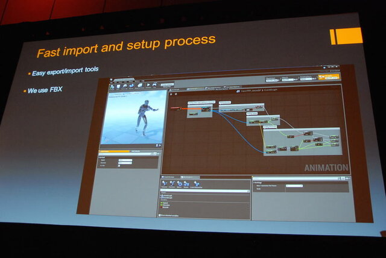Screen dimensions: 386x258
Task: Select the red variable in My Blueprint
Action: point(165,207)
